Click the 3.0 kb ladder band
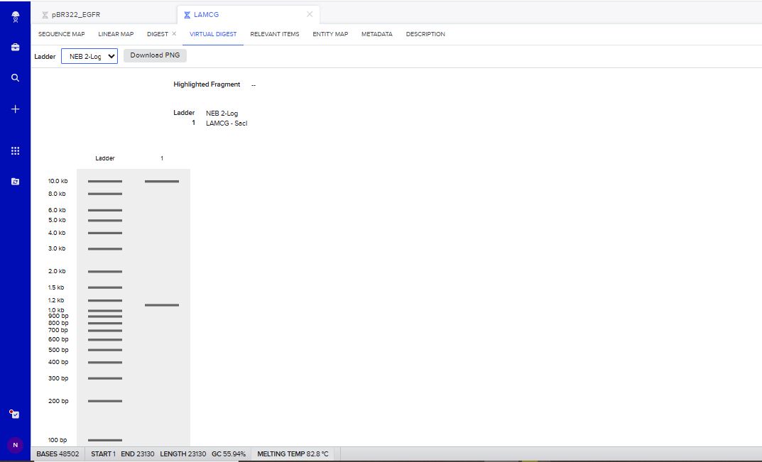The width and height of the screenshot is (762, 462). [x=105, y=249]
